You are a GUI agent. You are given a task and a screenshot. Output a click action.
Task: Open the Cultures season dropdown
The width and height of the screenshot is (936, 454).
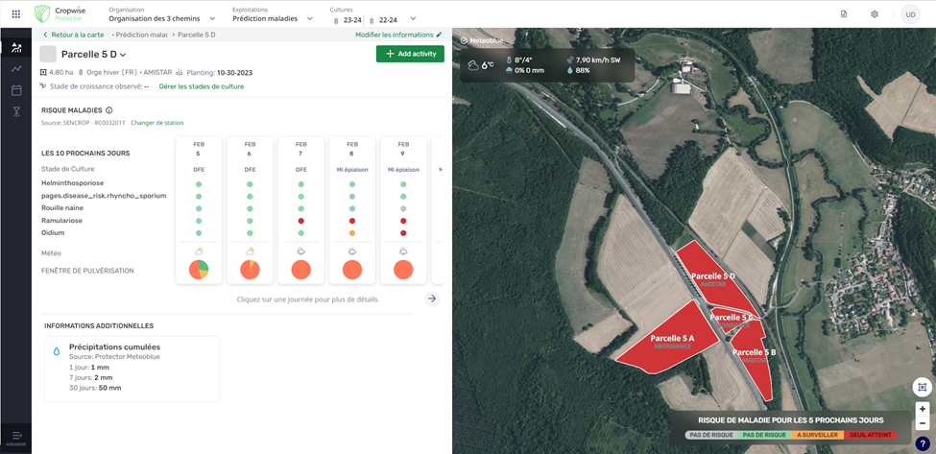point(413,19)
